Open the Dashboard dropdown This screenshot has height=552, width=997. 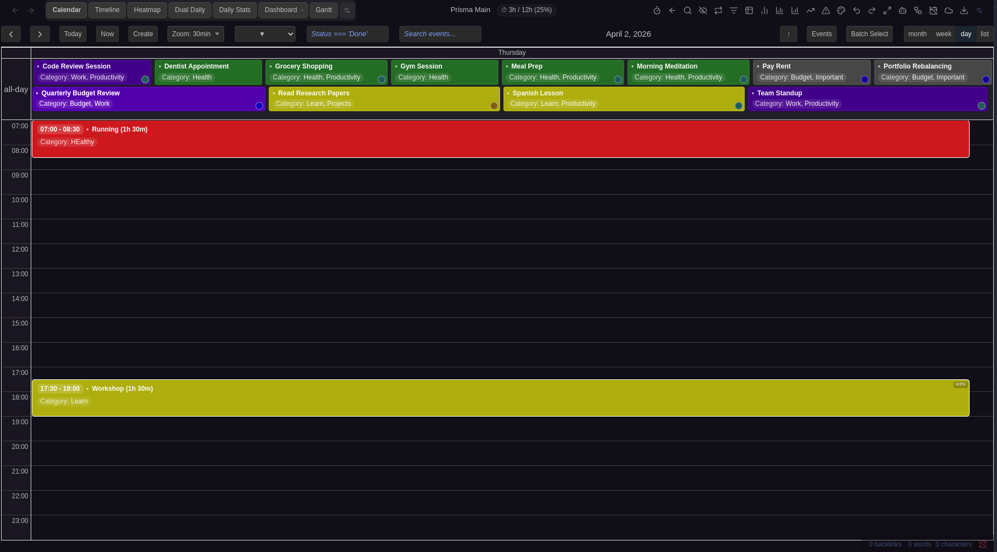click(x=283, y=10)
